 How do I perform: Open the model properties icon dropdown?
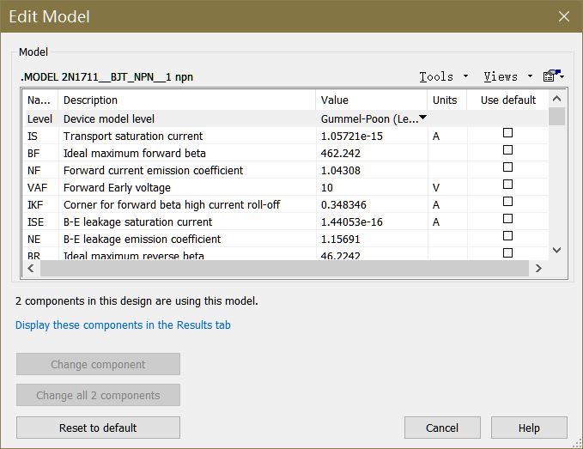[553, 76]
